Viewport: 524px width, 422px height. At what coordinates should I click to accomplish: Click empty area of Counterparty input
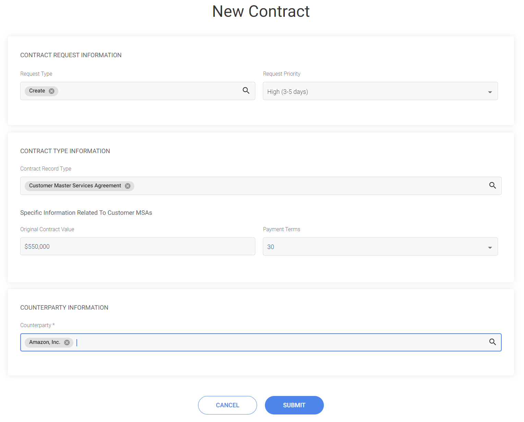pos(274,343)
